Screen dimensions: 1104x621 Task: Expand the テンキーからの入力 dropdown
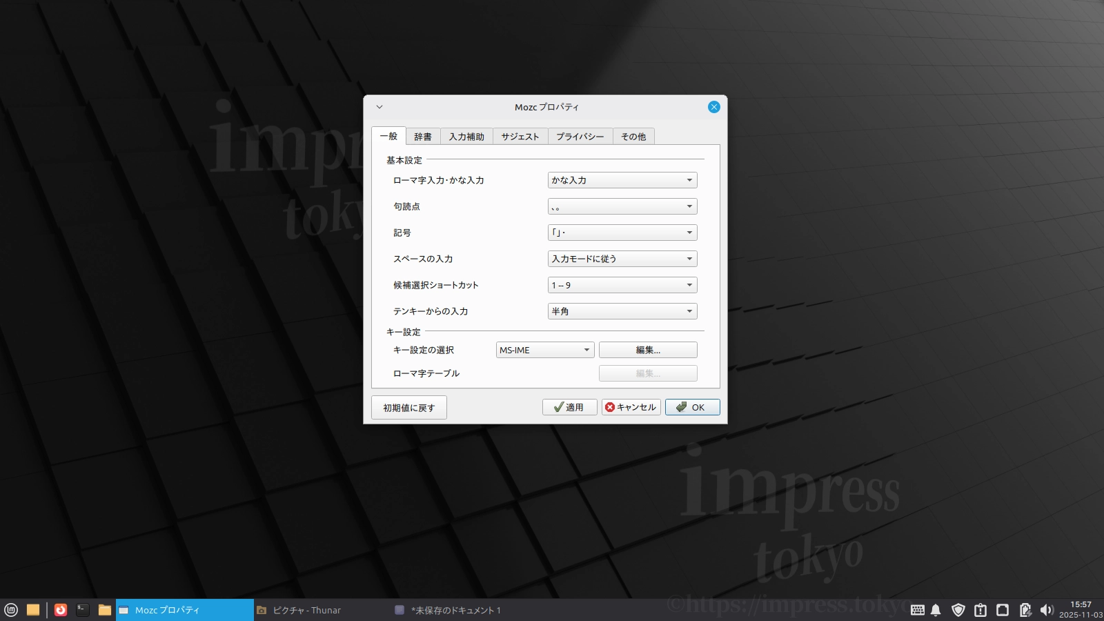[622, 311]
